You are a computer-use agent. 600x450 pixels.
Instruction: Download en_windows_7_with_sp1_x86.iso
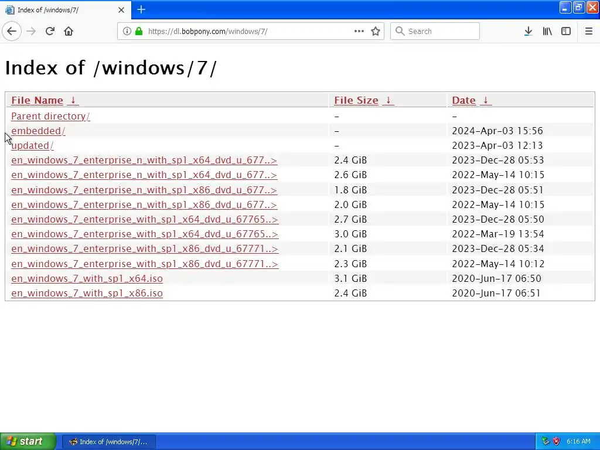87,293
